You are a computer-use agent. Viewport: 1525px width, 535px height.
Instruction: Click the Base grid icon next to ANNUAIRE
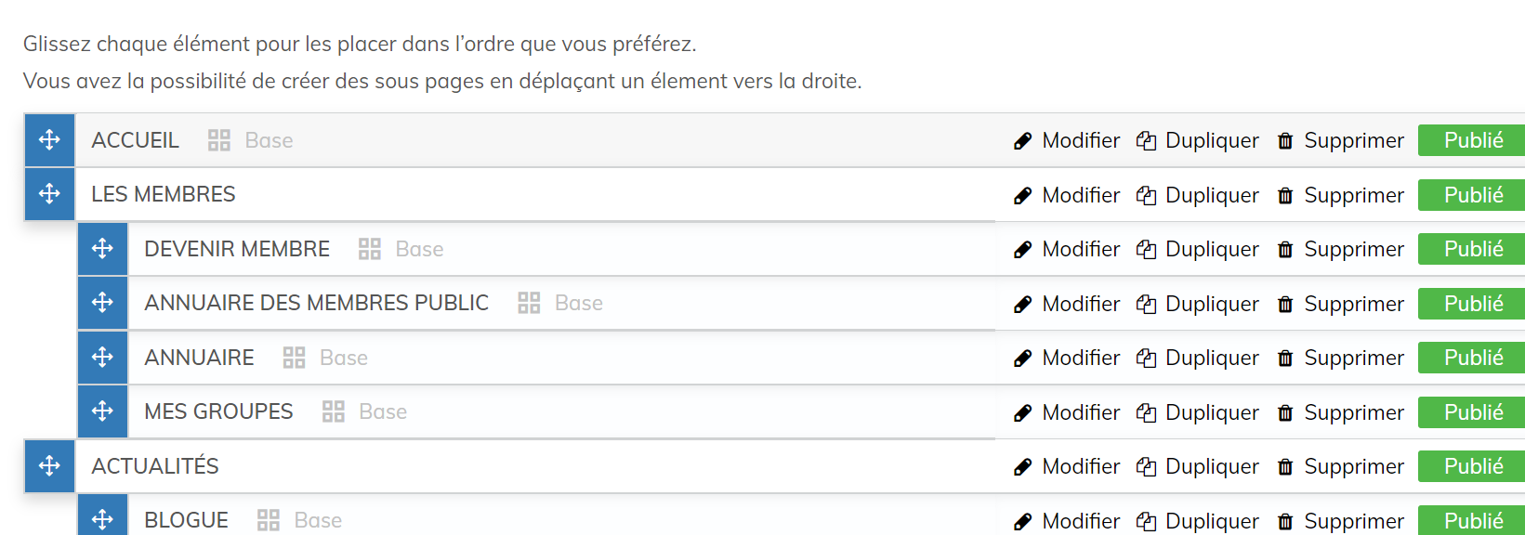point(294,358)
